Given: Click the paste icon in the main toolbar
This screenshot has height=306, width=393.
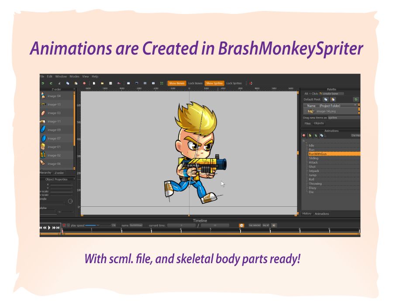Looking at the screenshot, I should pos(76,83).
